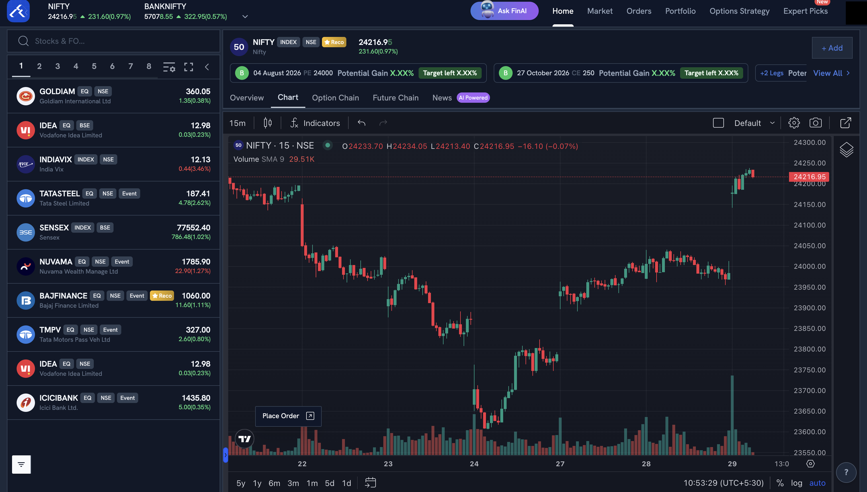Screen dimensions: 867x492
Task: Set chart range to 1d
Action: click(347, 483)
